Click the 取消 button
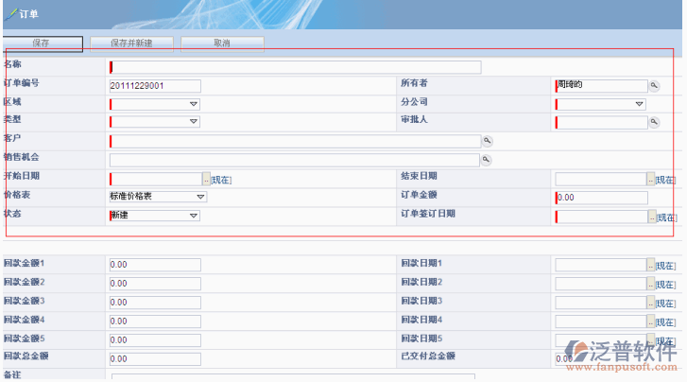 [222, 43]
